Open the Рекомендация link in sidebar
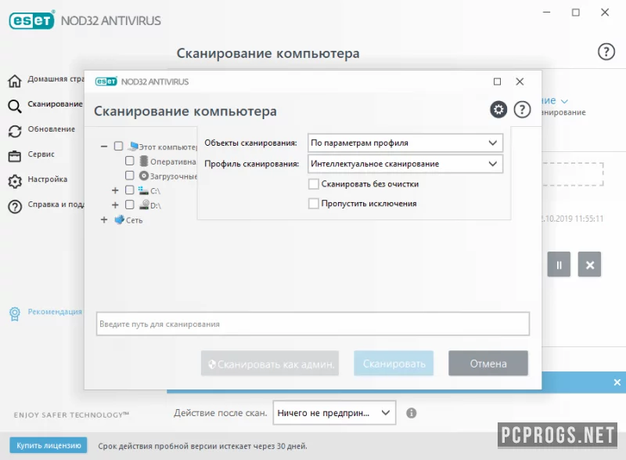626x460 pixels. [55, 312]
